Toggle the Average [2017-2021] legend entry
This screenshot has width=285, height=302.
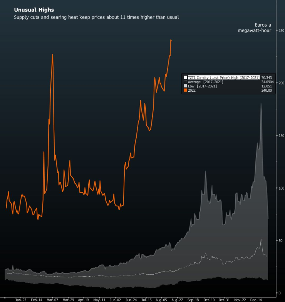click(206, 82)
